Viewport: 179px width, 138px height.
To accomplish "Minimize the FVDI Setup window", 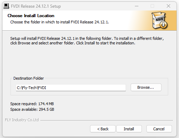I will coord(137,6).
